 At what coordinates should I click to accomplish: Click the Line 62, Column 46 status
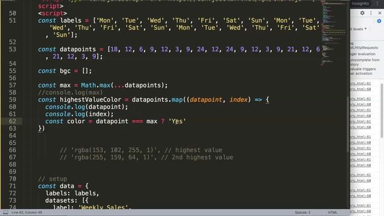tap(26, 212)
